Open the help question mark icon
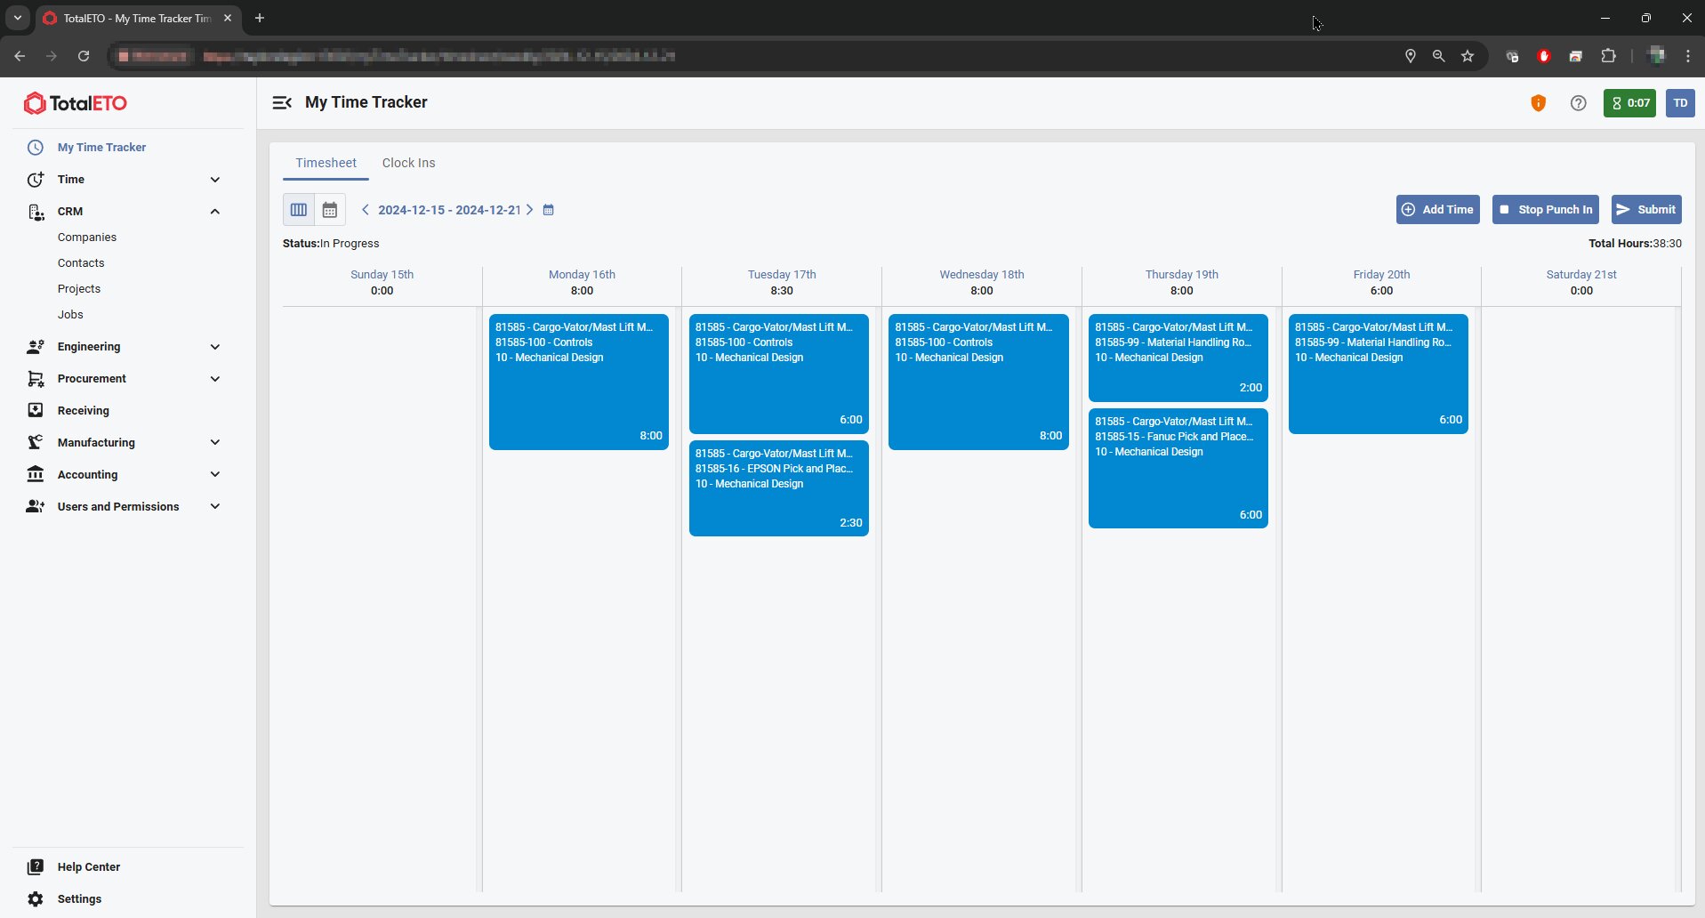The image size is (1705, 918). point(1578,103)
